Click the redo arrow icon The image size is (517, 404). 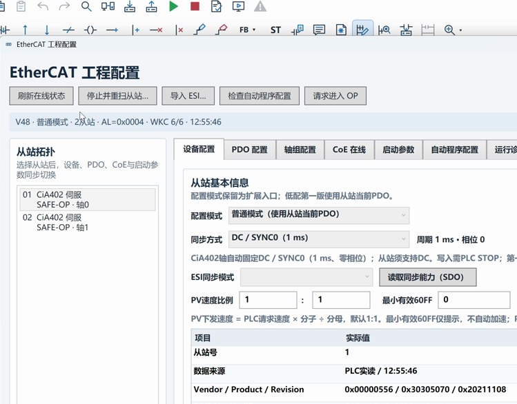point(64,6)
